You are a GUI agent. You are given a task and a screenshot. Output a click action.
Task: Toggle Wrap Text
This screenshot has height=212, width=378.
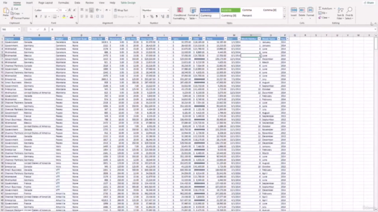pyautogui.click(x=121, y=11)
